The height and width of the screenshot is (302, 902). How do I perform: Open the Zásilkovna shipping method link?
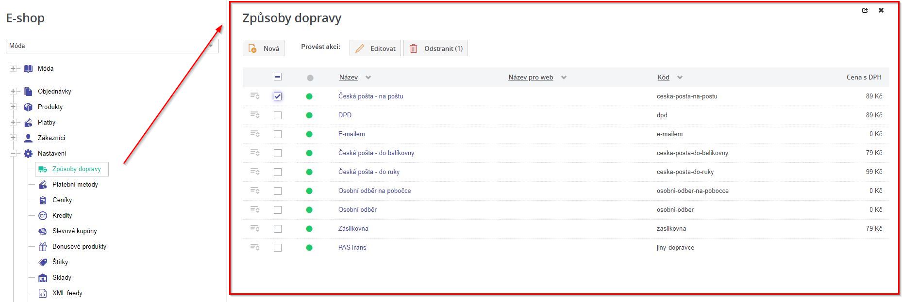click(353, 228)
